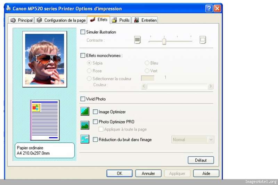This screenshot has height=185, width=278.
Task: Click the printer icon on the Principal tab
Action: point(13,20)
